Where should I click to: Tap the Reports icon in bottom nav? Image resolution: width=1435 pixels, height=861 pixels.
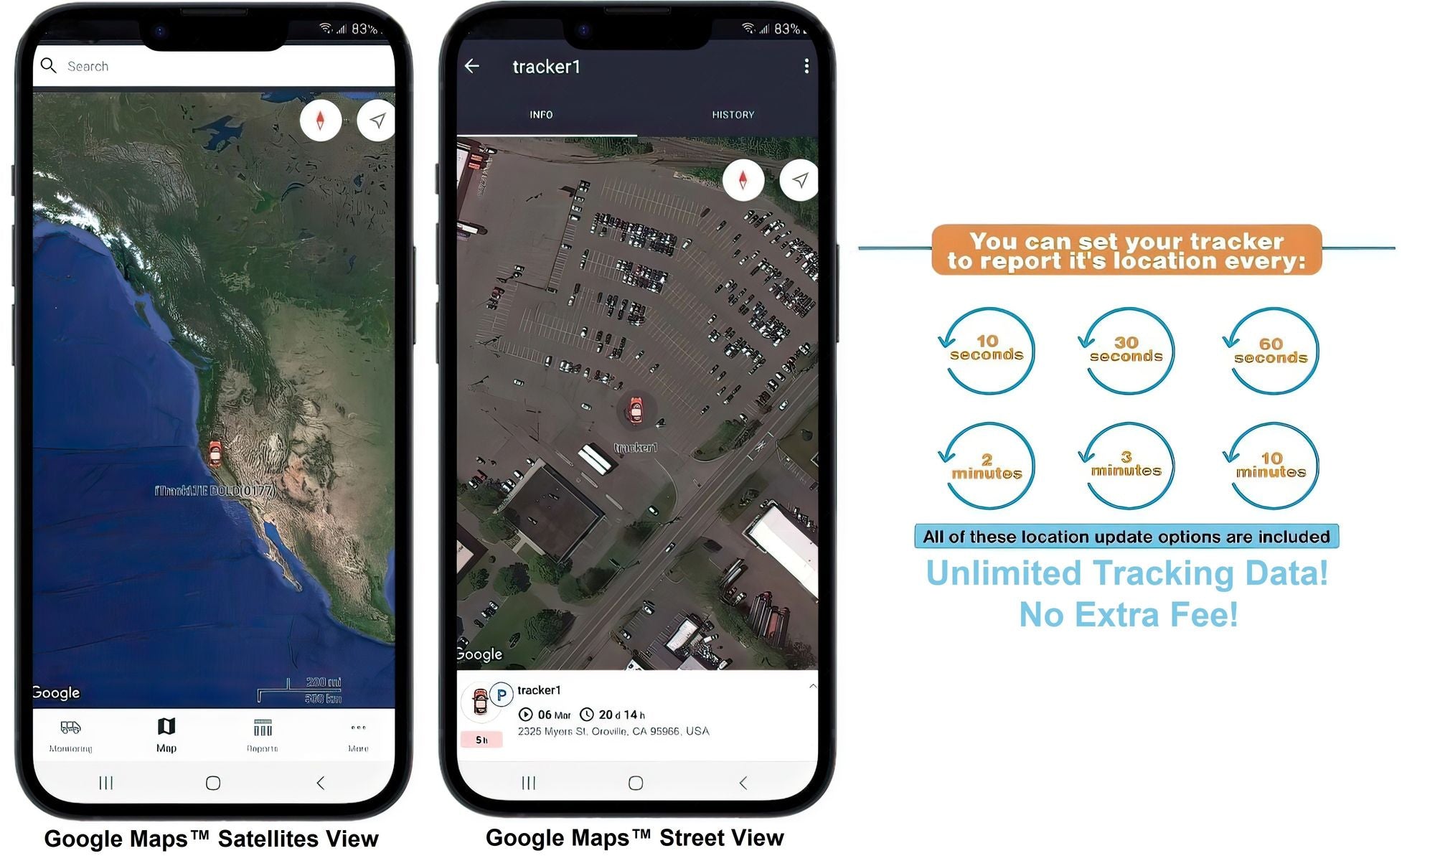(x=261, y=733)
